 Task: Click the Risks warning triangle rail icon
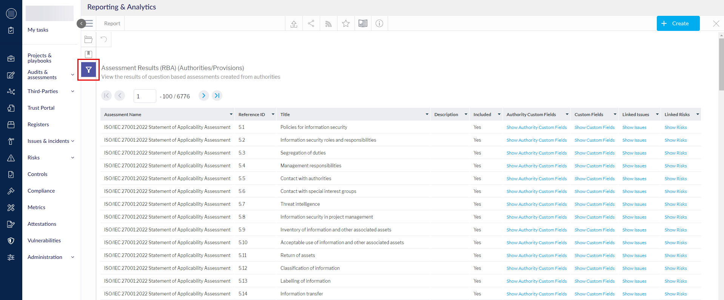11,158
